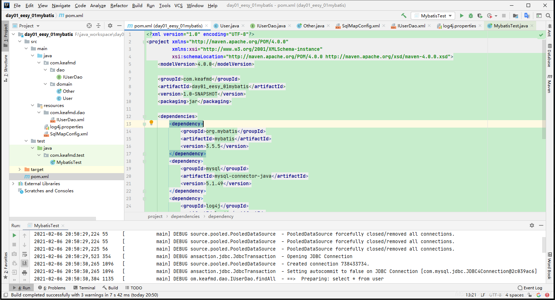Select SqlMapConfig.xml in project tree

coord(69,134)
